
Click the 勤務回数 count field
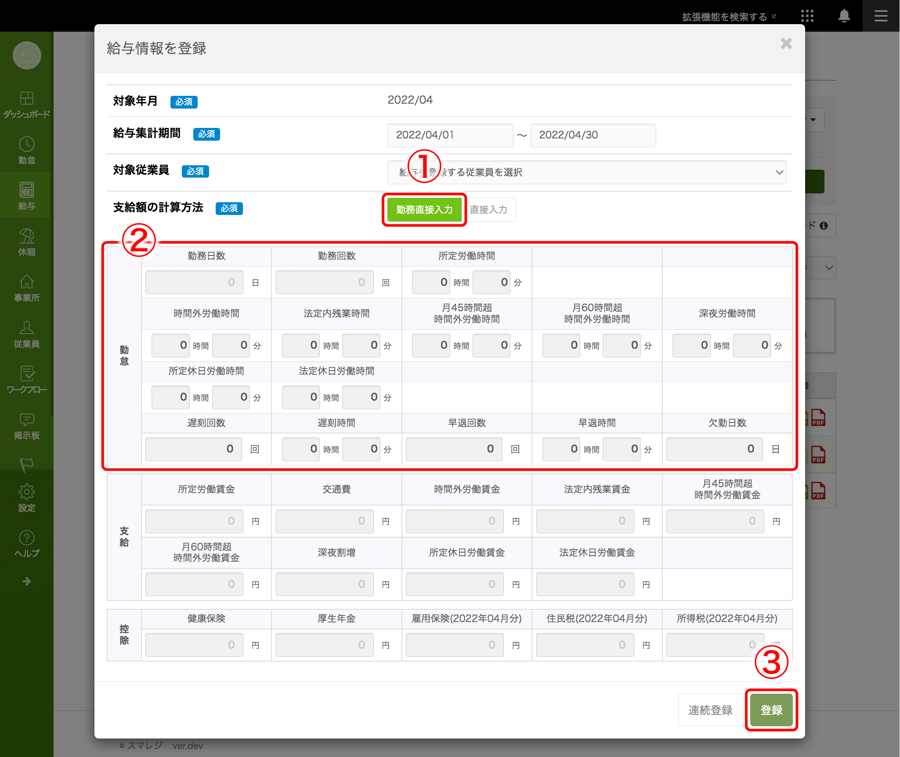(x=325, y=282)
